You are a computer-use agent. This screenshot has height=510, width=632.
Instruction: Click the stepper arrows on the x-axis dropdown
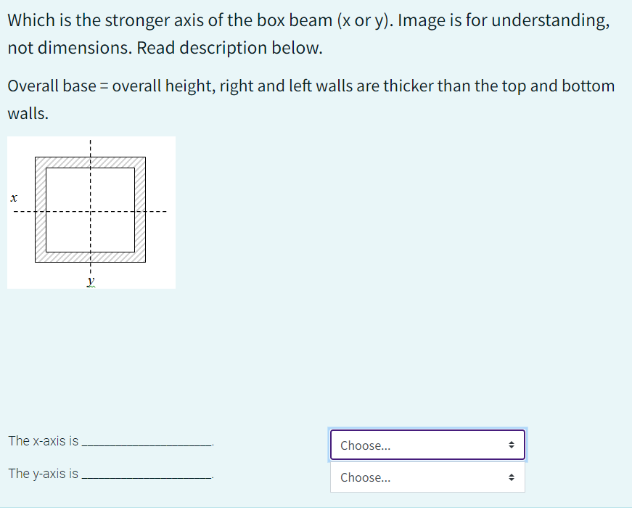tap(512, 445)
